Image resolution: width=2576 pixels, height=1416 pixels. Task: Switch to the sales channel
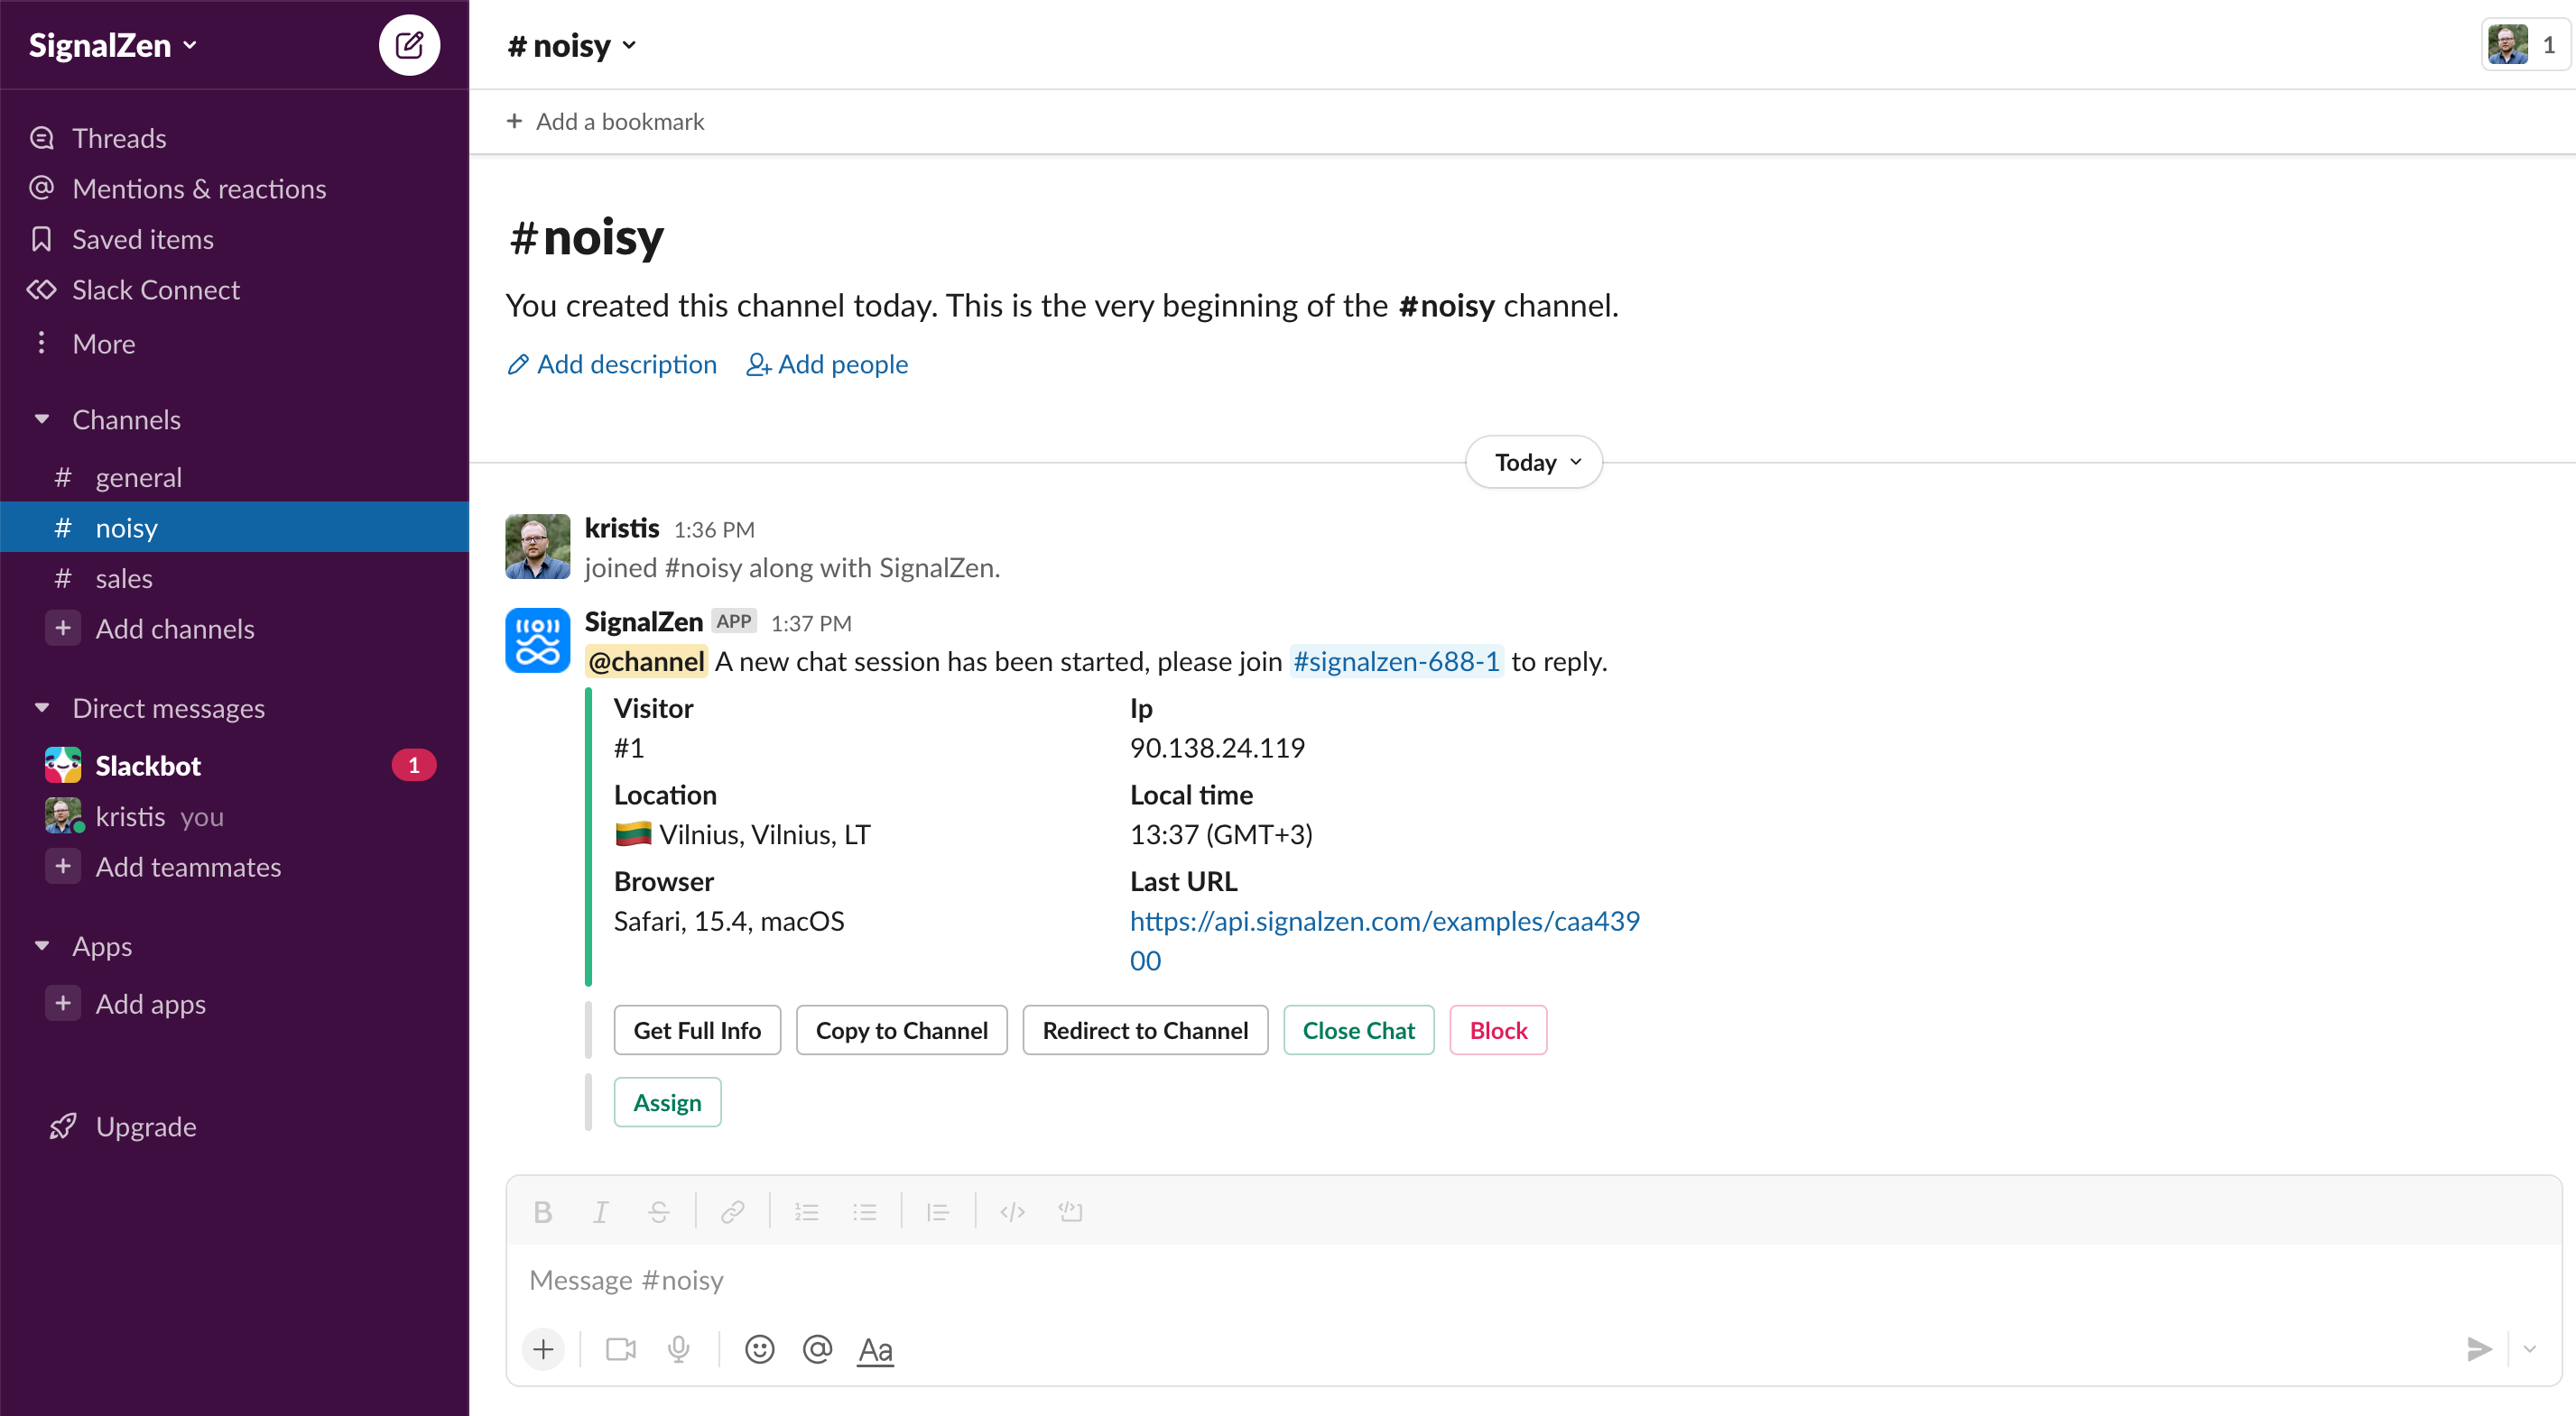point(234,579)
